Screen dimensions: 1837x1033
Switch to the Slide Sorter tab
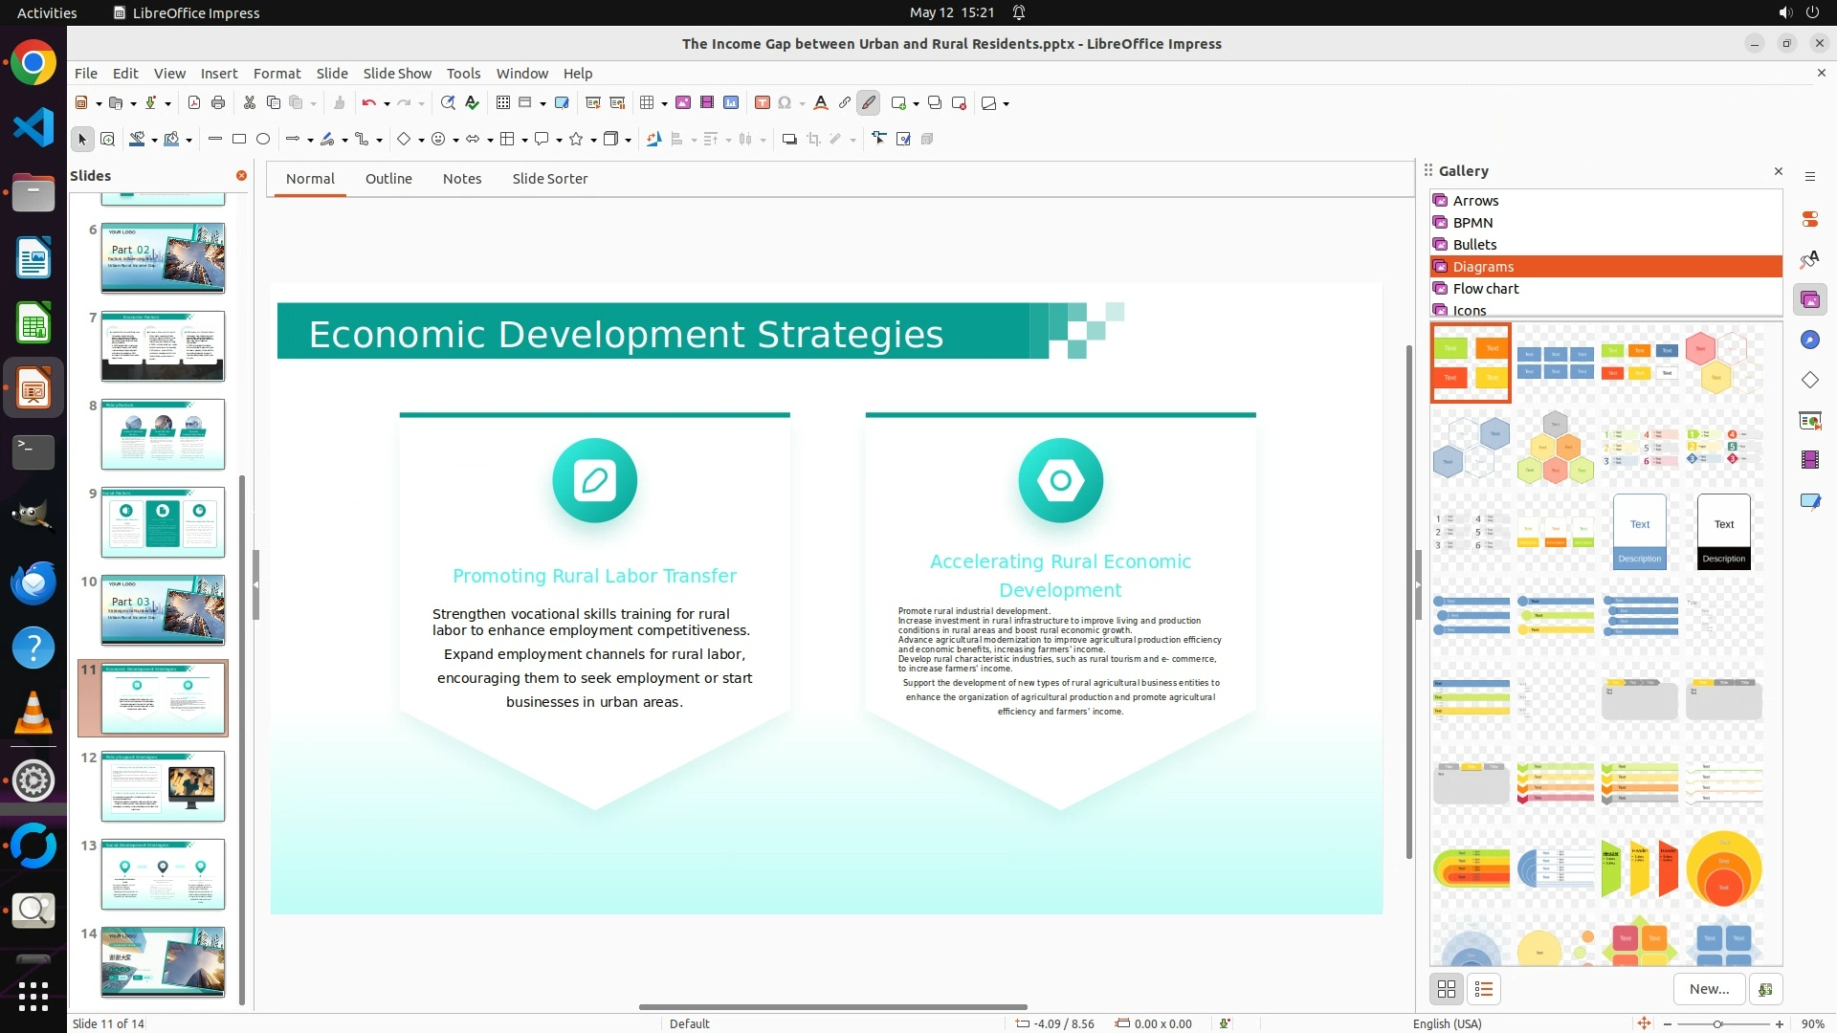(x=549, y=179)
